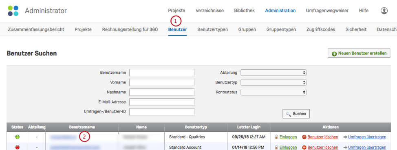This screenshot has width=397, height=150.
Task: Click Benutzer löschen link in first row
Action: point(323,137)
